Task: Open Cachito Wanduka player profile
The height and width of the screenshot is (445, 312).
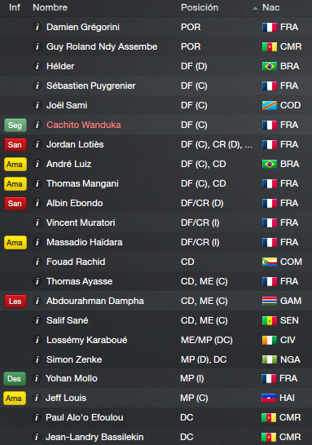Action: 84,125
